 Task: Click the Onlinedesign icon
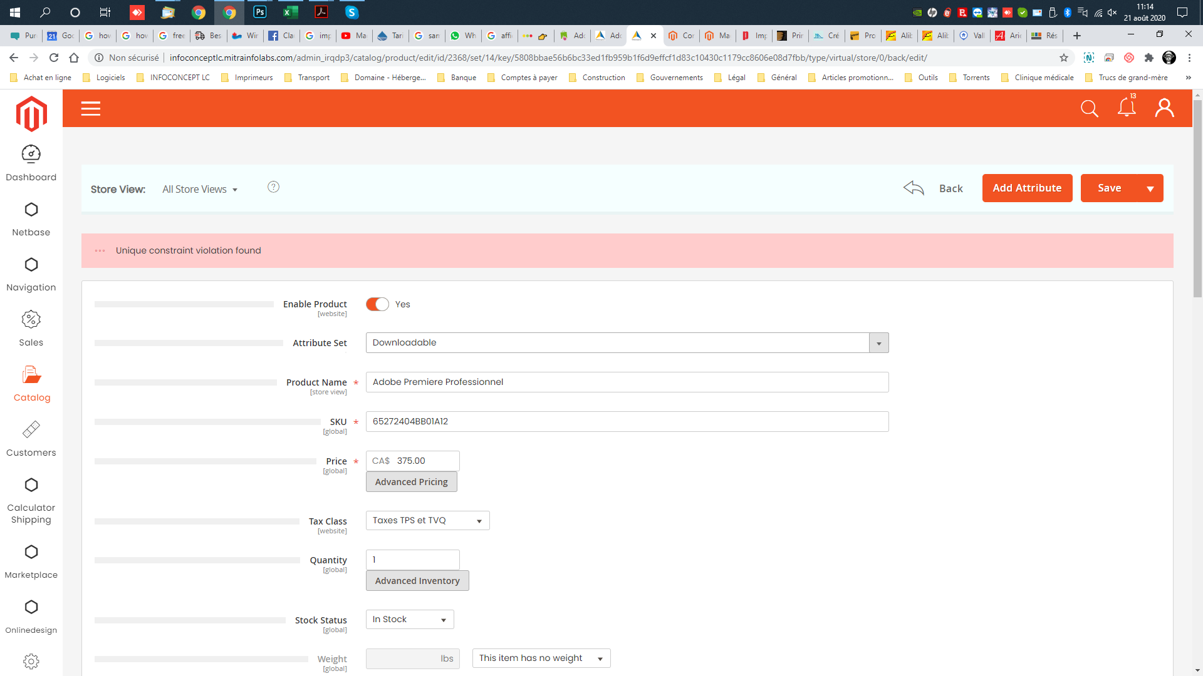click(x=31, y=607)
